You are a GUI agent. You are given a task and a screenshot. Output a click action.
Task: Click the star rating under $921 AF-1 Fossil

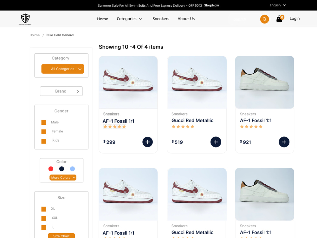251,127
